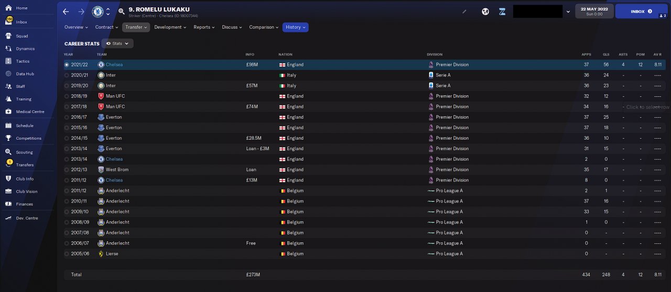Screen dimensions: 671x292
Task: Open the Squad shirt icon
Action: coord(8,36)
